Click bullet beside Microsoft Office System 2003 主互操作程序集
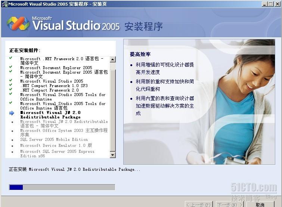This screenshot has width=282, height=207. tap(12, 131)
